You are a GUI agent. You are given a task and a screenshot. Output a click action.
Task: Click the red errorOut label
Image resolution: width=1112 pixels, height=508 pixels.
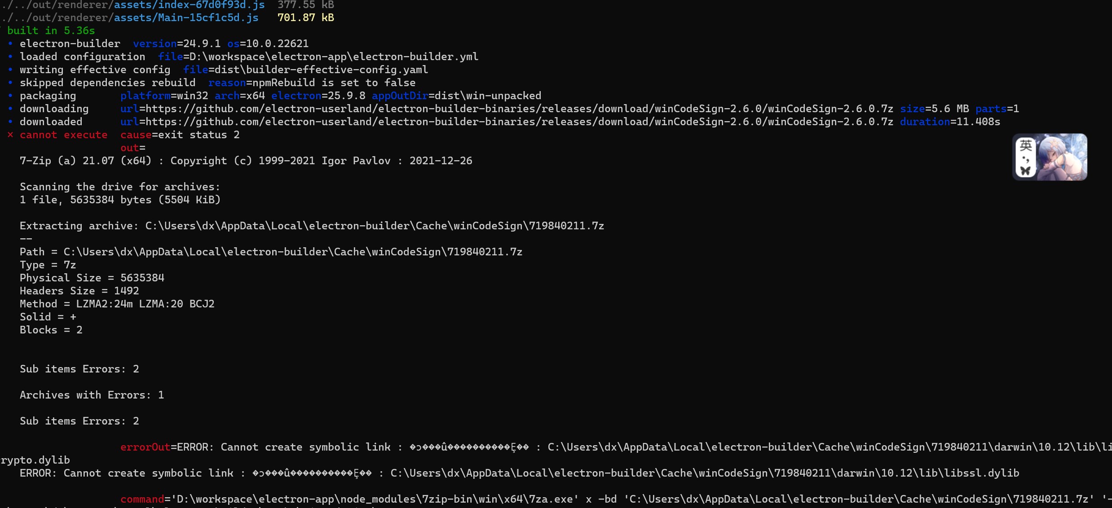[145, 447]
